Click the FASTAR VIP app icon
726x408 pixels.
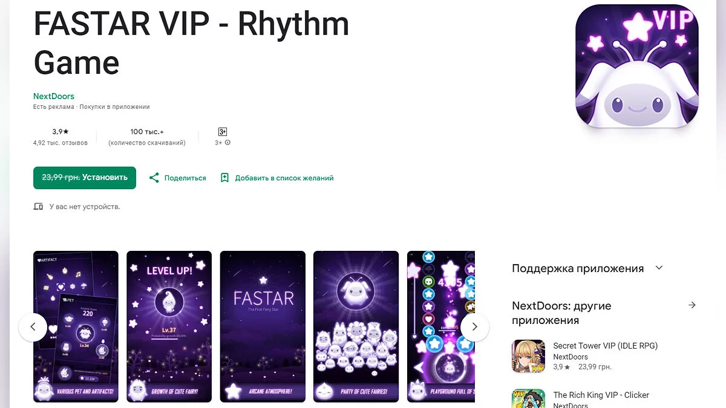click(x=637, y=66)
